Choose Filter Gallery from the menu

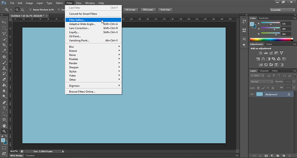click(x=93, y=20)
